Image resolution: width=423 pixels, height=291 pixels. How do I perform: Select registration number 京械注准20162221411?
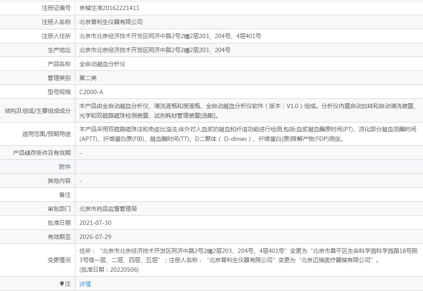109,8
